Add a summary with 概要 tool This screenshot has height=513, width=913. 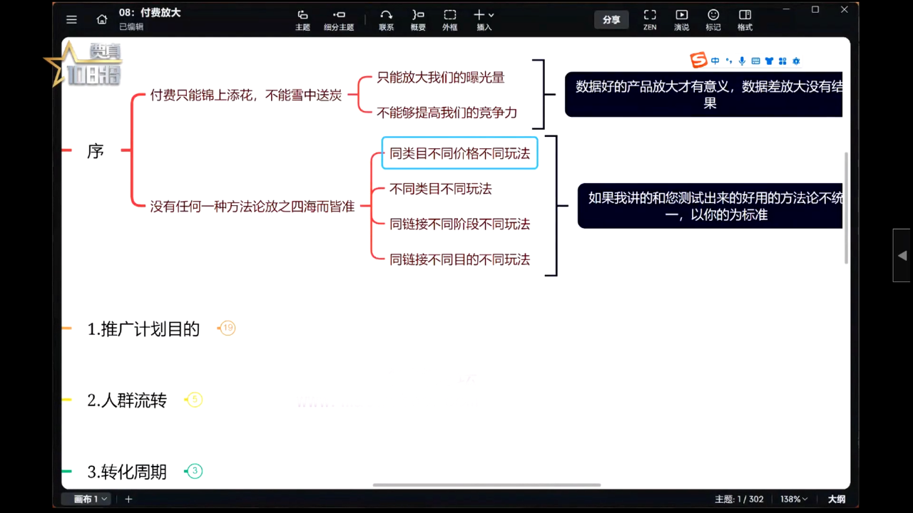click(418, 20)
